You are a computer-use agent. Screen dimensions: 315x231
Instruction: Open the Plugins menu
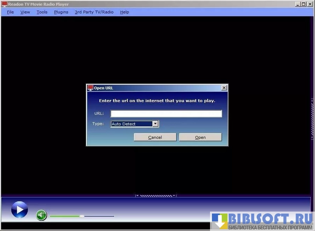pos(61,12)
